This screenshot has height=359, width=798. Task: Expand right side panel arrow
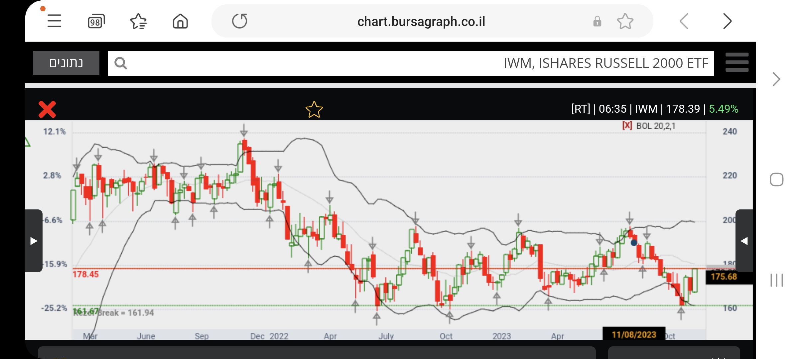(744, 241)
